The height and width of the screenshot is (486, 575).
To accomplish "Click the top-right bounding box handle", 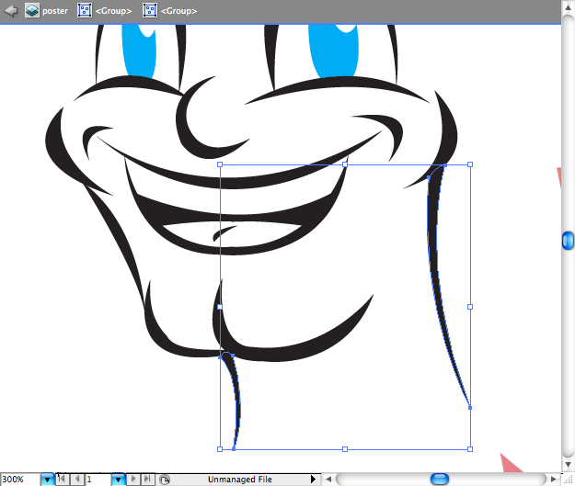I will tap(470, 164).
